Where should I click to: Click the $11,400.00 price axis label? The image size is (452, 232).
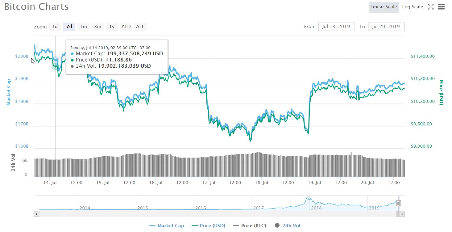[x=423, y=56]
